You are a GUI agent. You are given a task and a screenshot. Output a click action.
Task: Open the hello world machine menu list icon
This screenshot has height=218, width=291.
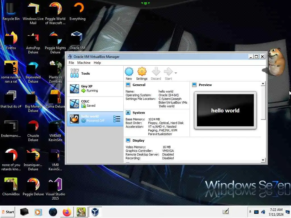pos(117,119)
